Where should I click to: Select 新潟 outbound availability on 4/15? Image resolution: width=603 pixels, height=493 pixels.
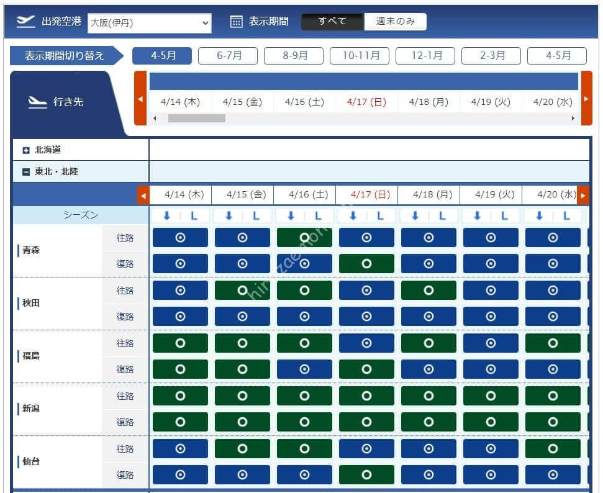(x=242, y=396)
